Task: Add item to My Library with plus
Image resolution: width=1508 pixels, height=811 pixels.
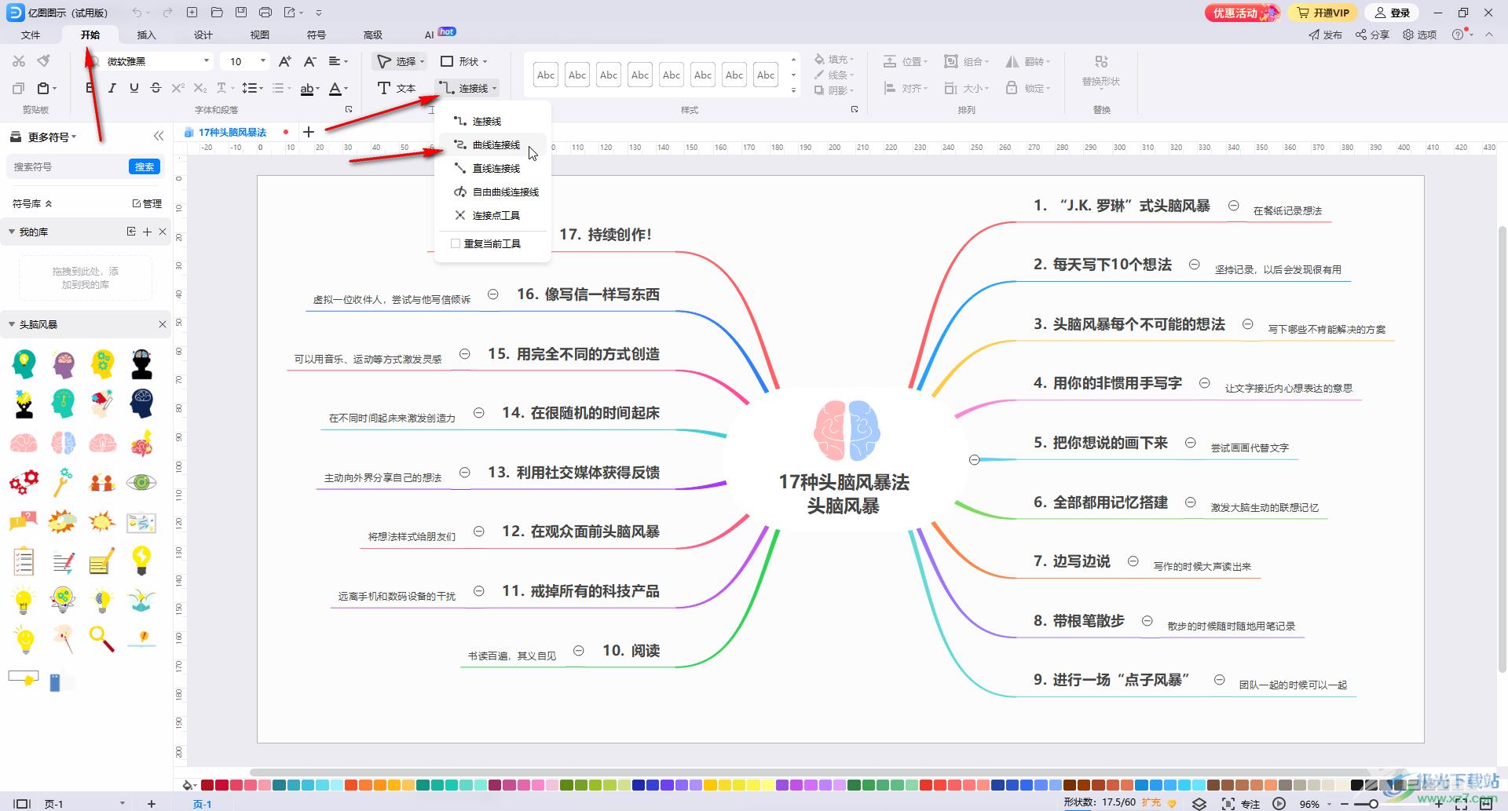Action: [147, 232]
